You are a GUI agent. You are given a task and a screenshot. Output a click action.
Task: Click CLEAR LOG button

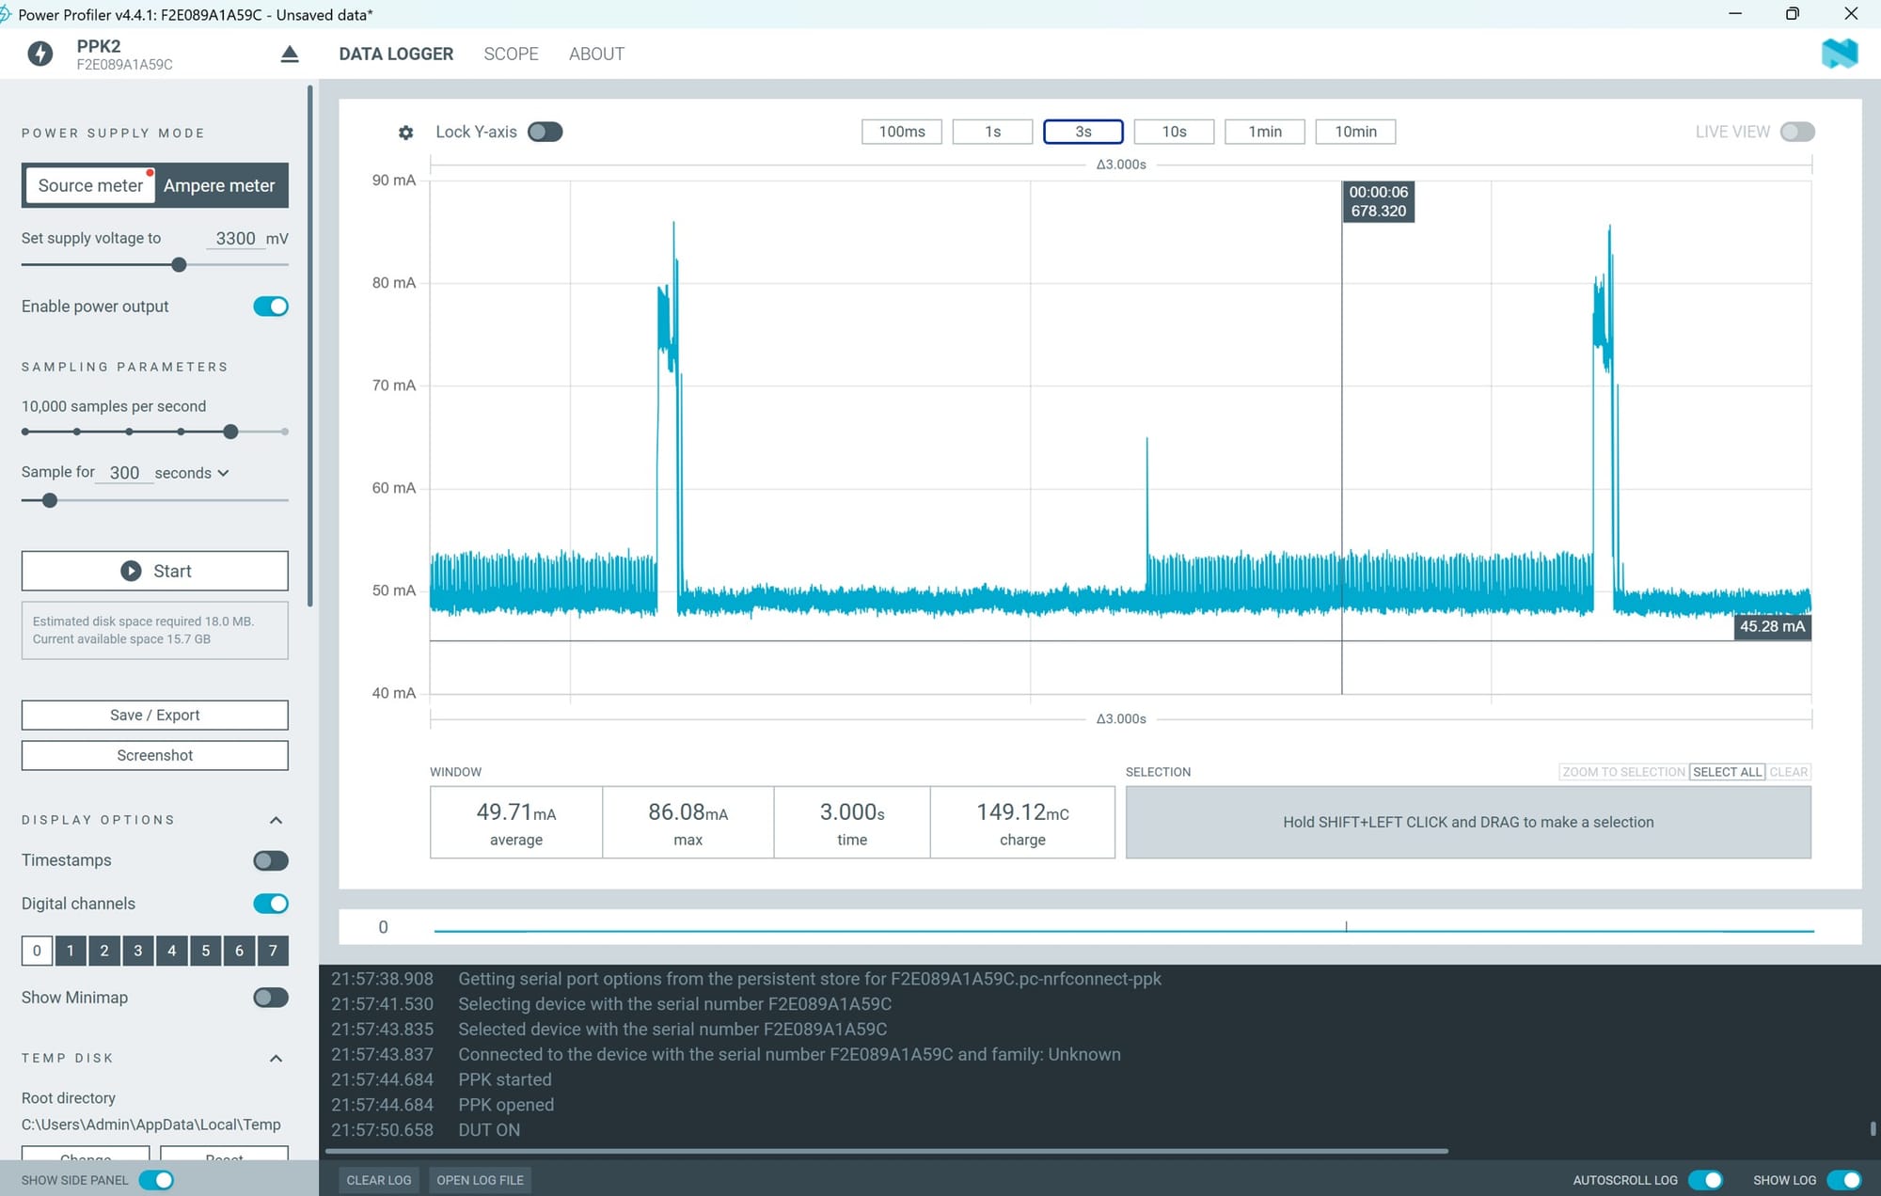(379, 1180)
